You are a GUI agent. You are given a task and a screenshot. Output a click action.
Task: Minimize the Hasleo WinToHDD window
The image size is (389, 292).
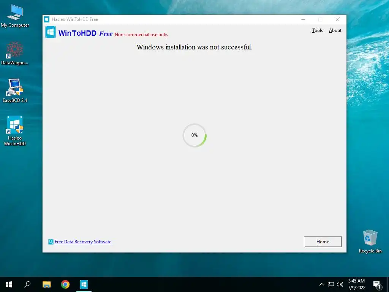point(303,19)
